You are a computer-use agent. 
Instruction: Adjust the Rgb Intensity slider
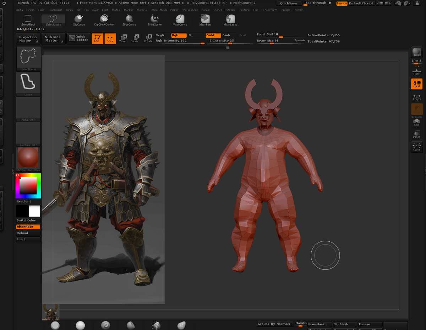180,41
